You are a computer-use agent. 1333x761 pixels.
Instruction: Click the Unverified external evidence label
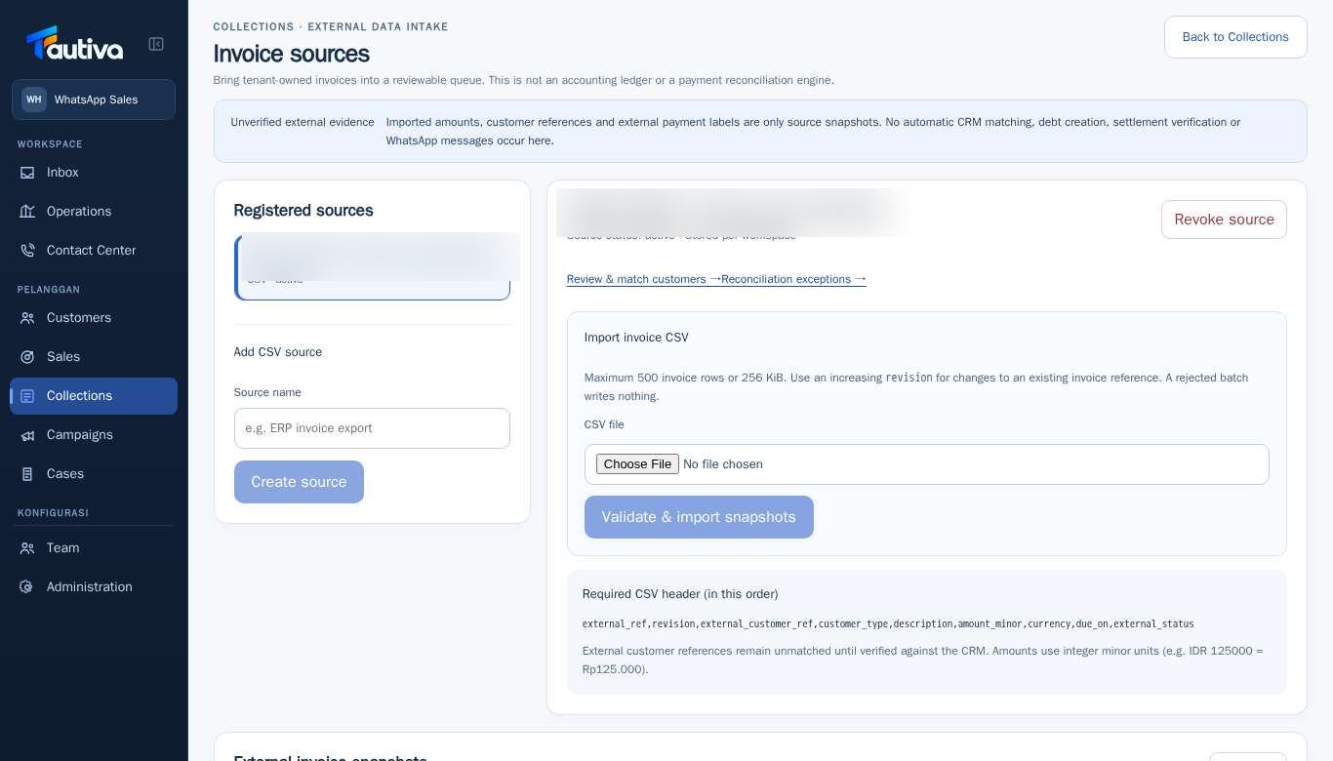point(303,122)
